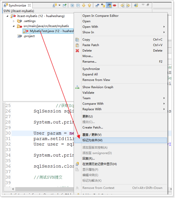
Task: Click the Show Change Sets icon
Action: [136, 5]
